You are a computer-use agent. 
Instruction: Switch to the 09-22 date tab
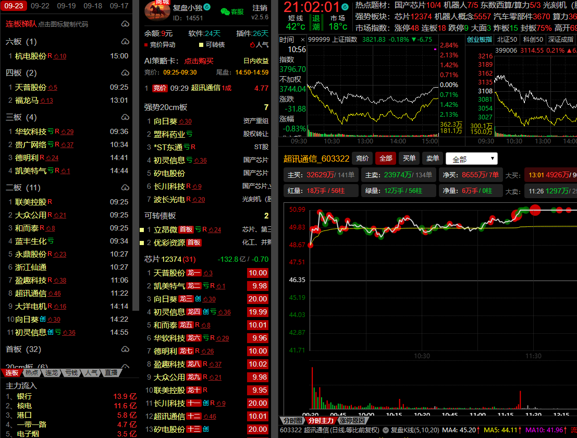point(40,6)
